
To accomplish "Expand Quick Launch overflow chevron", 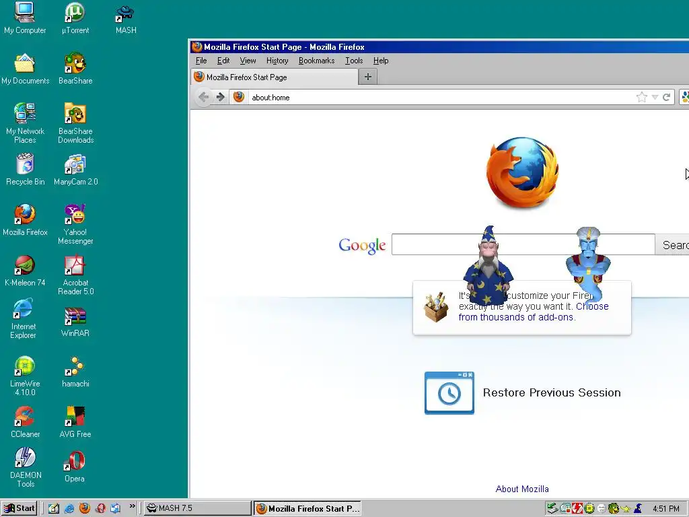I will (133, 506).
